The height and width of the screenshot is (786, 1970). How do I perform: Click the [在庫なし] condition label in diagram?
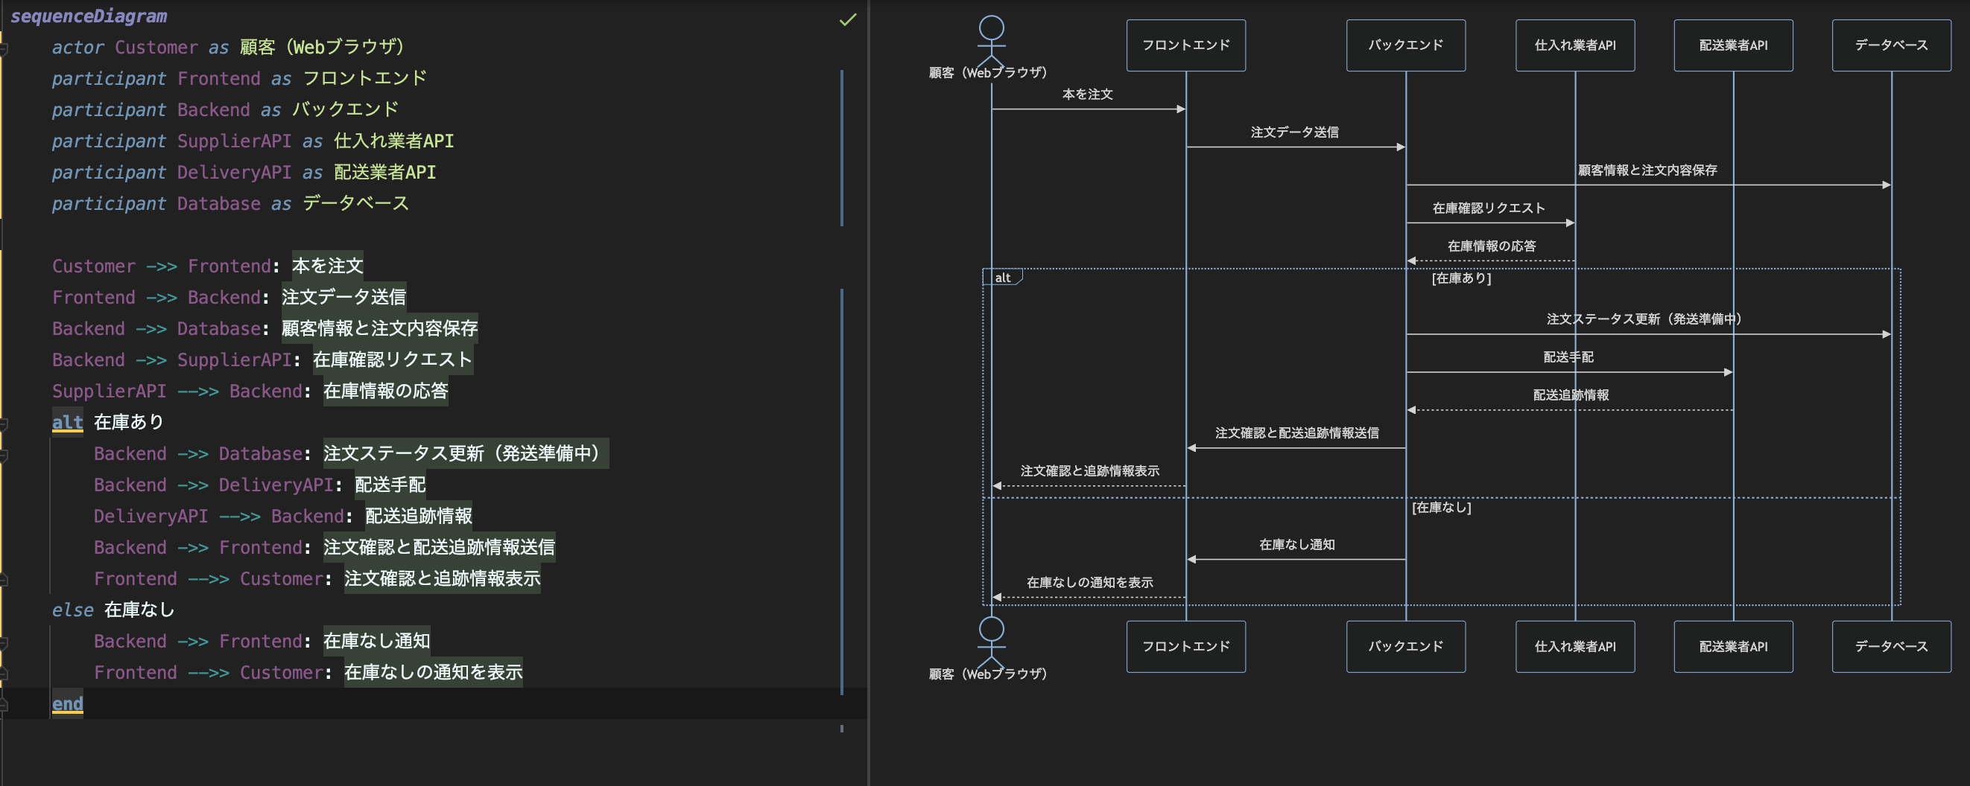(1441, 507)
